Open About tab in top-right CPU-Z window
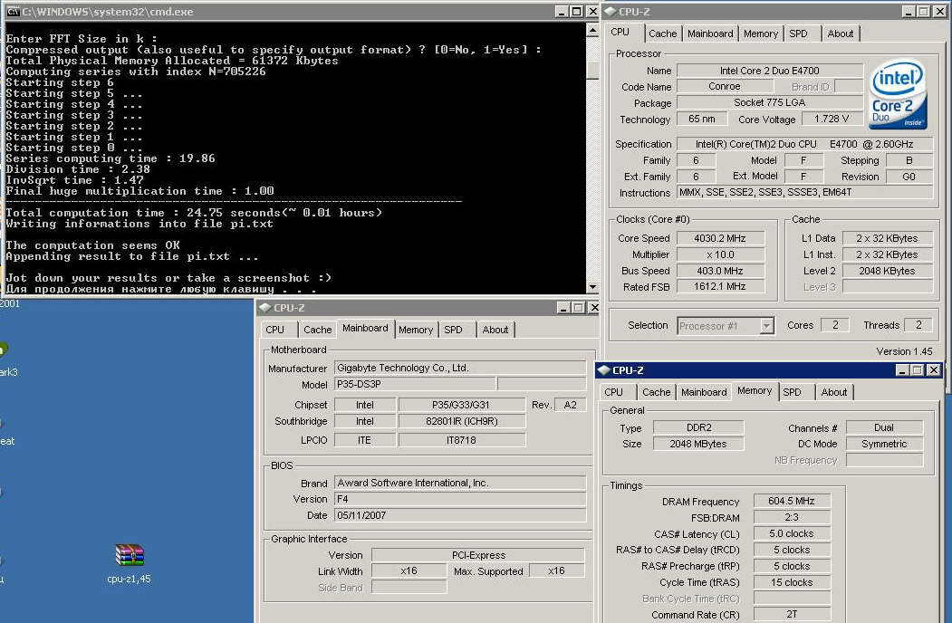 (x=841, y=34)
